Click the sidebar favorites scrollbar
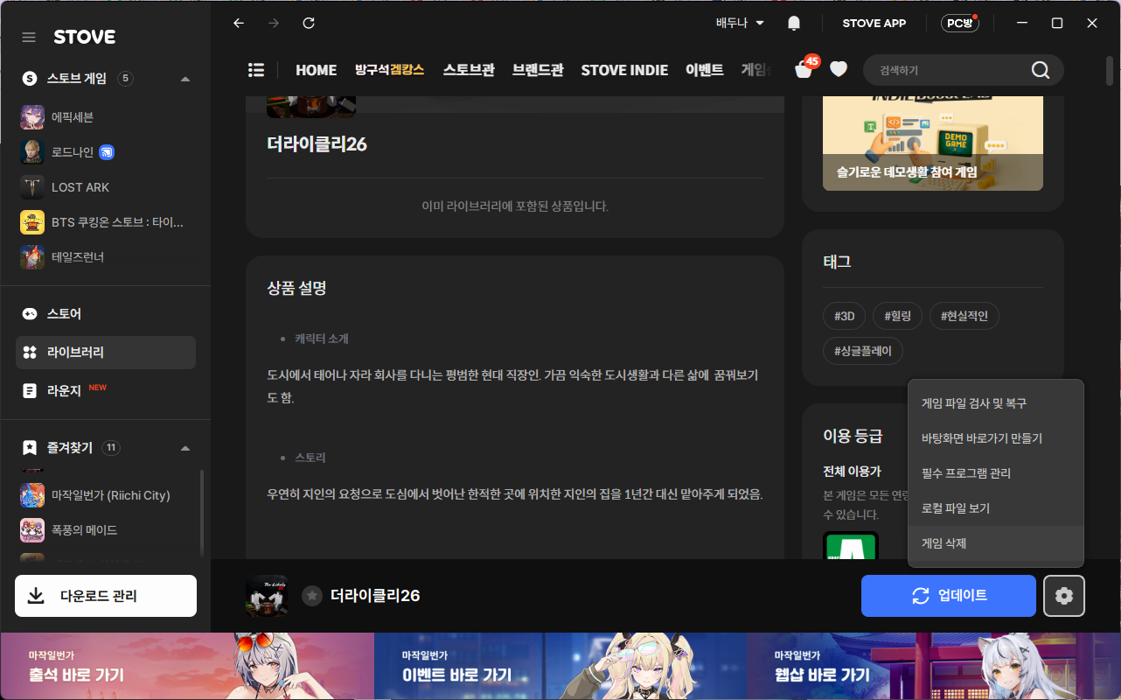Viewport: 1121px width, 700px height. pyautogui.click(x=203, y=513)
